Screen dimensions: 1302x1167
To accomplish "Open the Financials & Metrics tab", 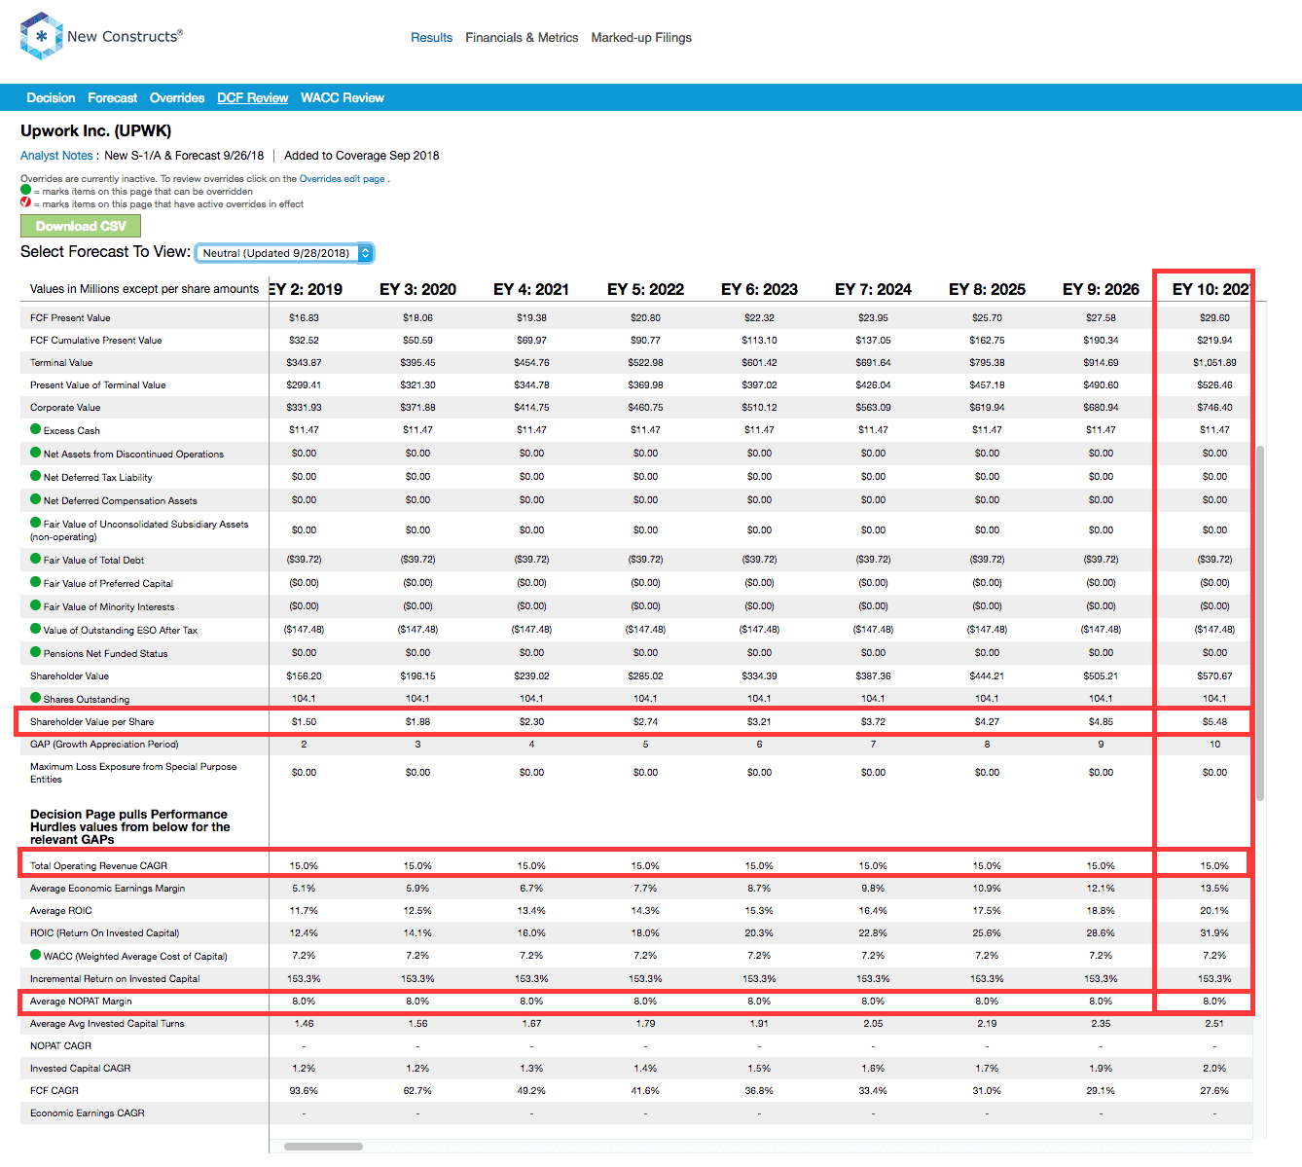I will coord(522,38).
